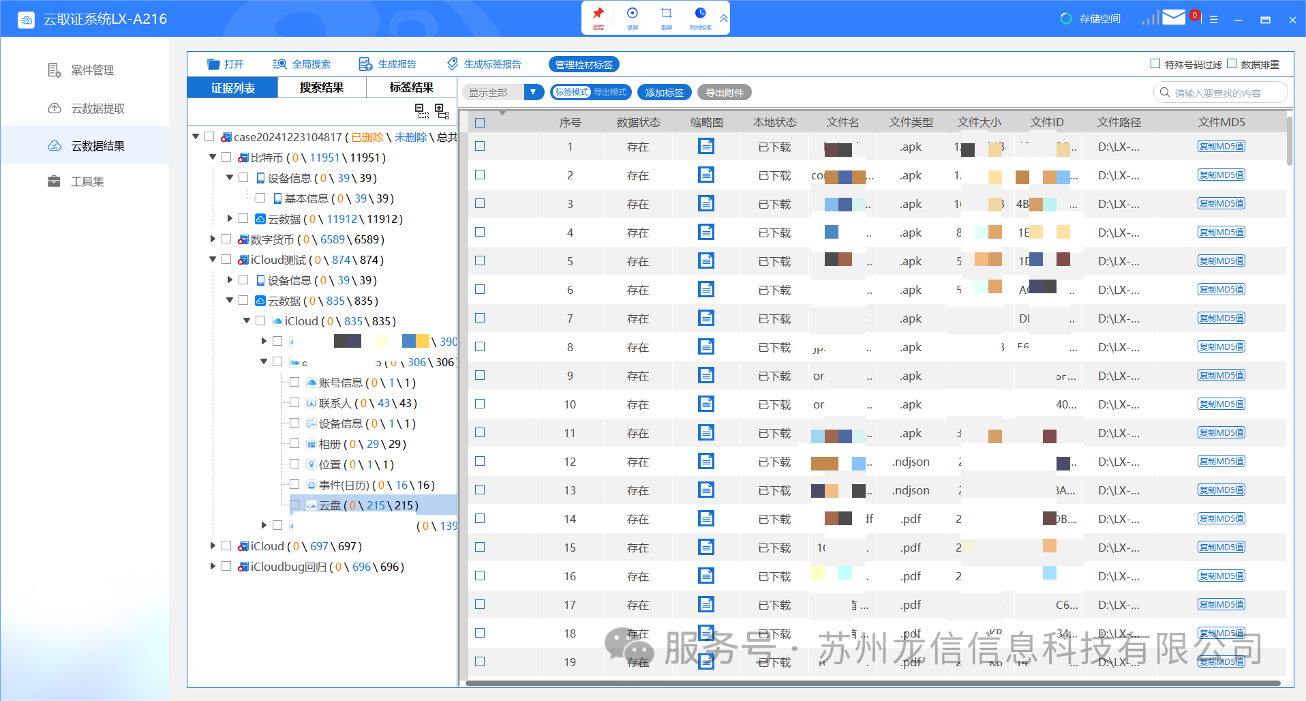Click 复制MD5值 link in row 3
The height and width of the screenshot is (701, 1306).
click(1221, 204)
